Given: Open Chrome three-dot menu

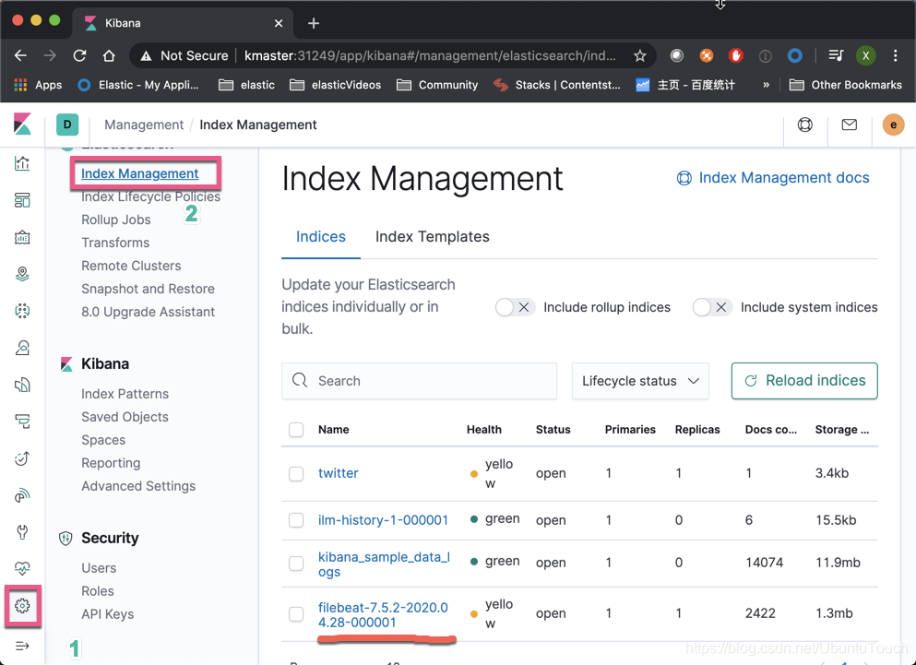Looking at the screenshot, I should [895, 55].
